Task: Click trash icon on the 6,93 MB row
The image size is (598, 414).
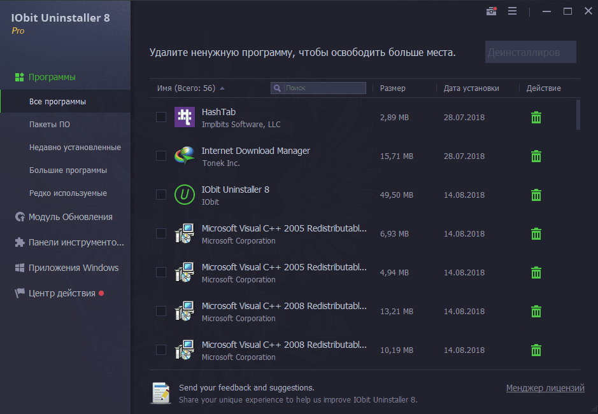Action: [536, 234]
